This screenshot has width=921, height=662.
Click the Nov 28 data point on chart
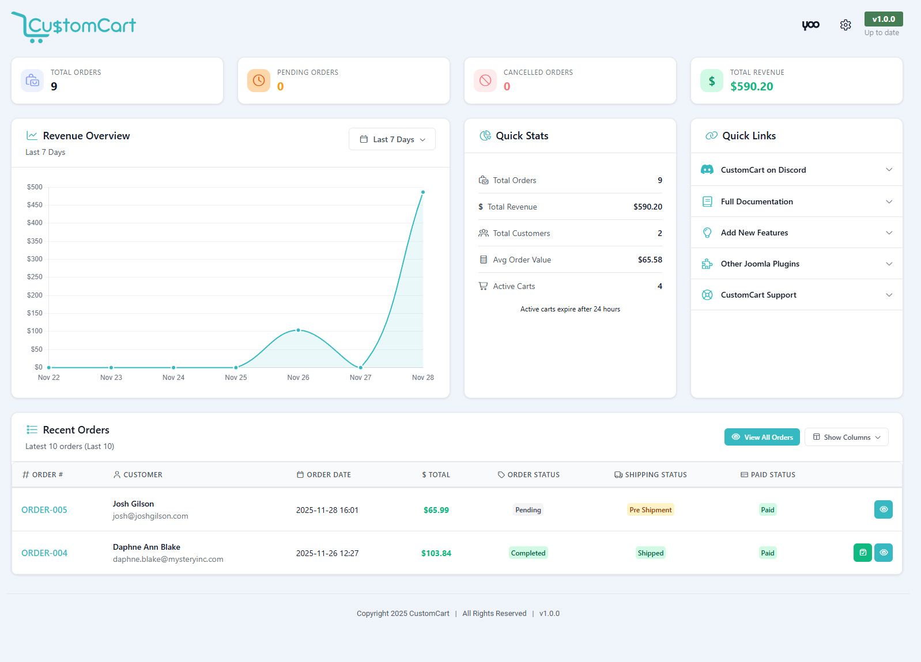point(423,192)
